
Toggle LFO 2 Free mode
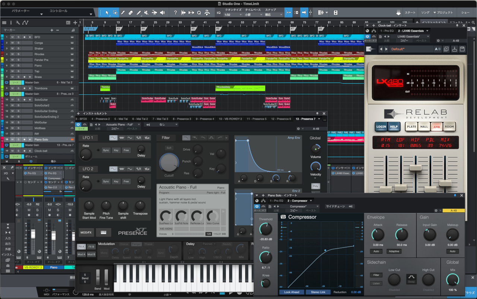click(x=126, y=182)
